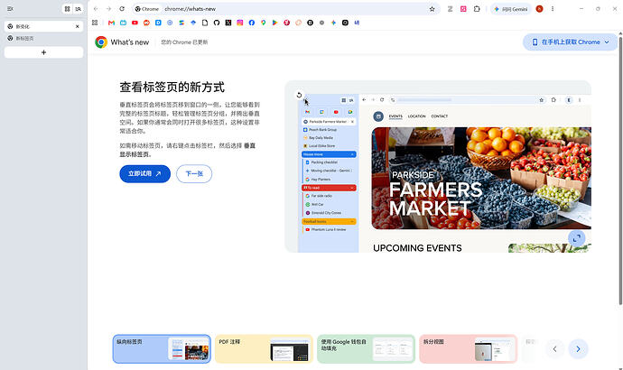The image size is (623, 370).
Task: Expand 在手机上获取 Chrome dropdown
Action: [570, 42]
